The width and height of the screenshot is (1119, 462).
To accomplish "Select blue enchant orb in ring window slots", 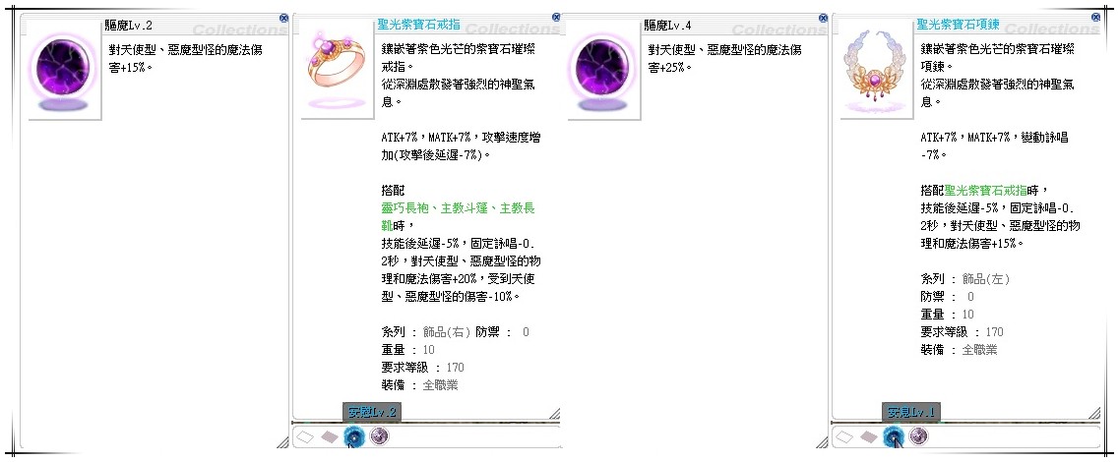I will point(354,436).
